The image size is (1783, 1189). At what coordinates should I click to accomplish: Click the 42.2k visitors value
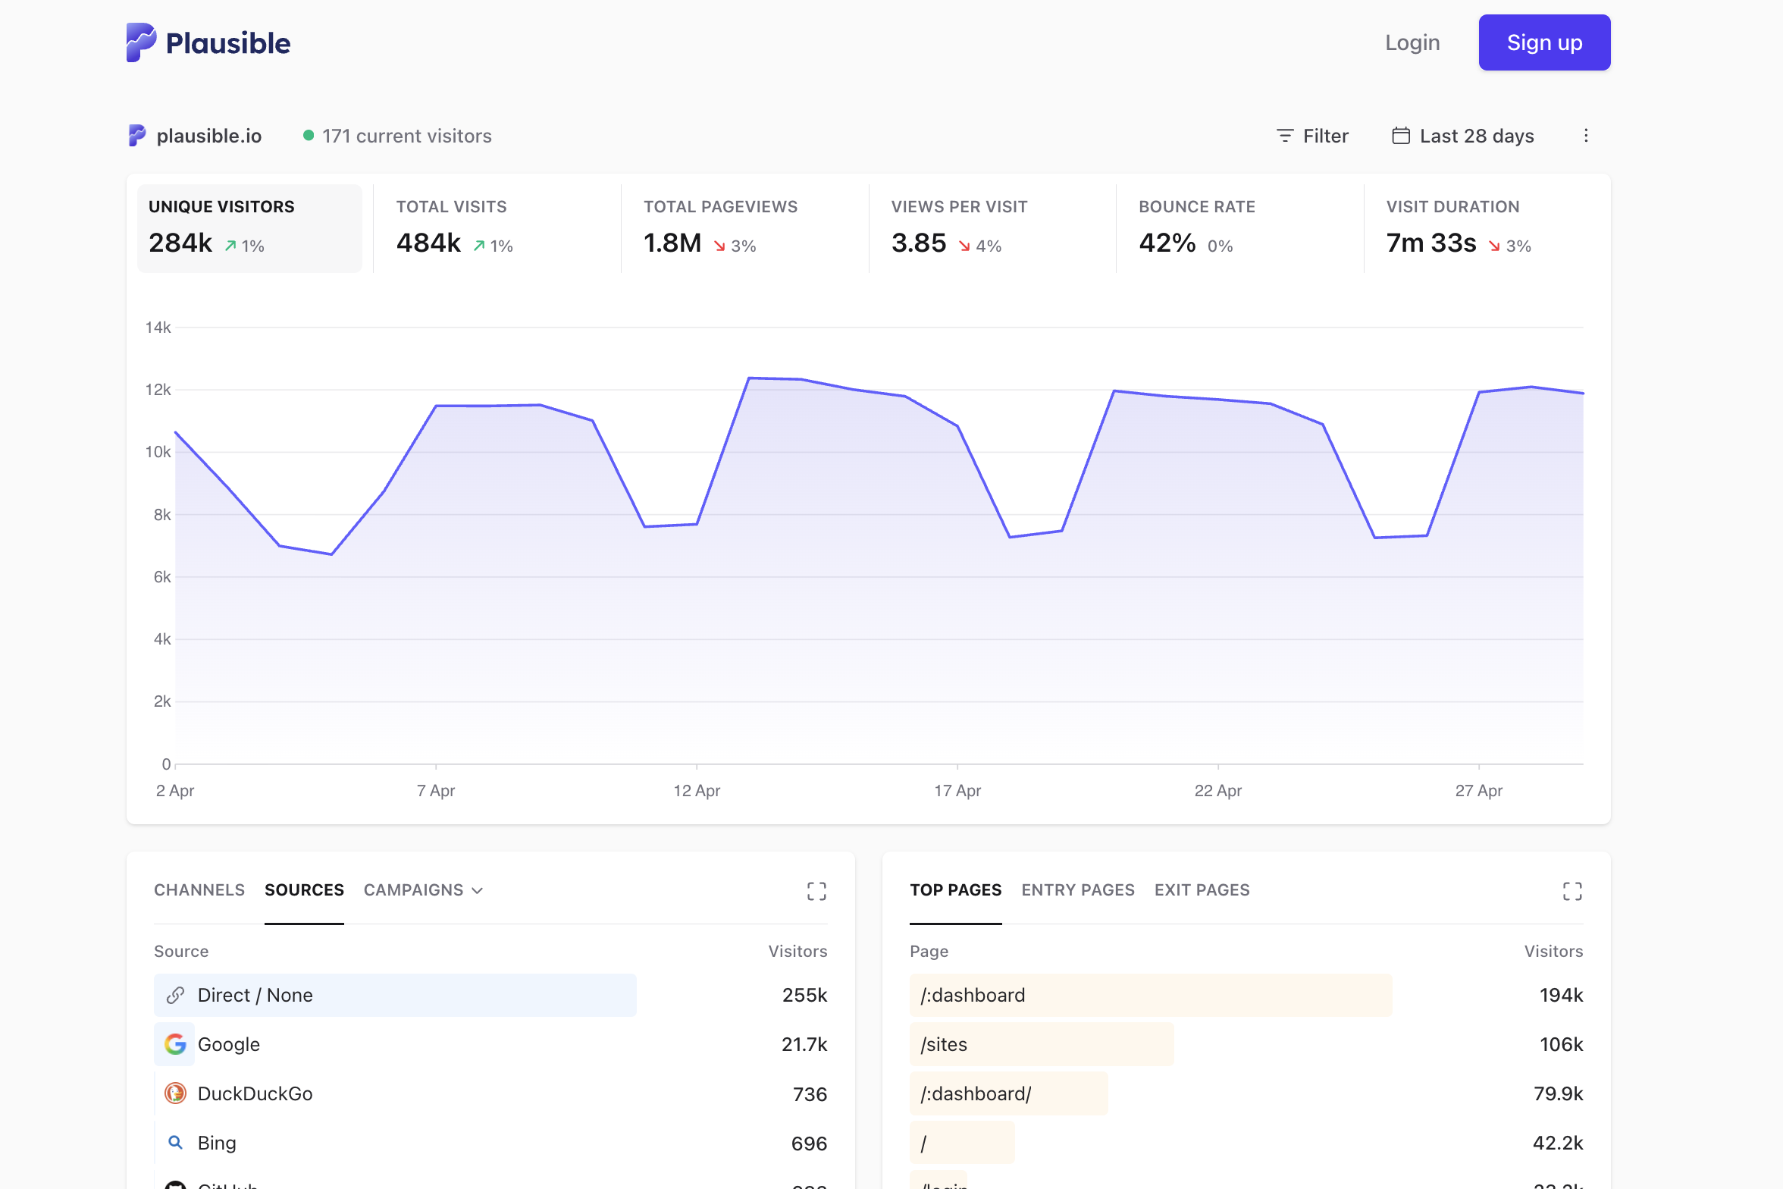[1558, 1143]
